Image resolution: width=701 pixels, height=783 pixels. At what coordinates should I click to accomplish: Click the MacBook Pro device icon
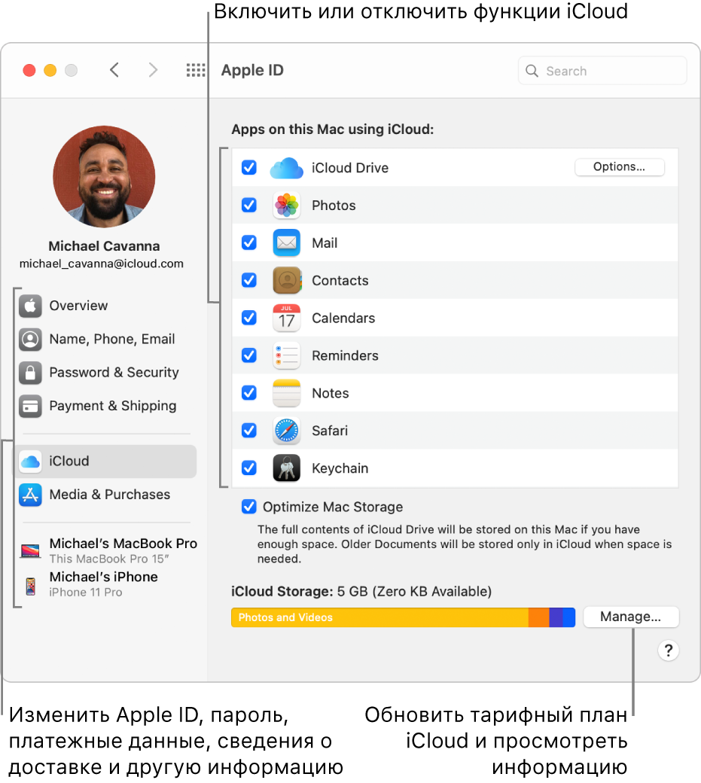tap(30, 551)
